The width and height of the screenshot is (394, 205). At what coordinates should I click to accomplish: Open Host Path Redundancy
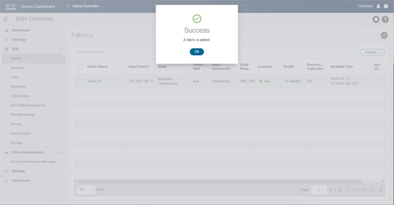[28, 105]
